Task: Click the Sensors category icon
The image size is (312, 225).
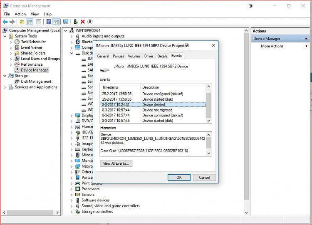Action: pos(78,194)
